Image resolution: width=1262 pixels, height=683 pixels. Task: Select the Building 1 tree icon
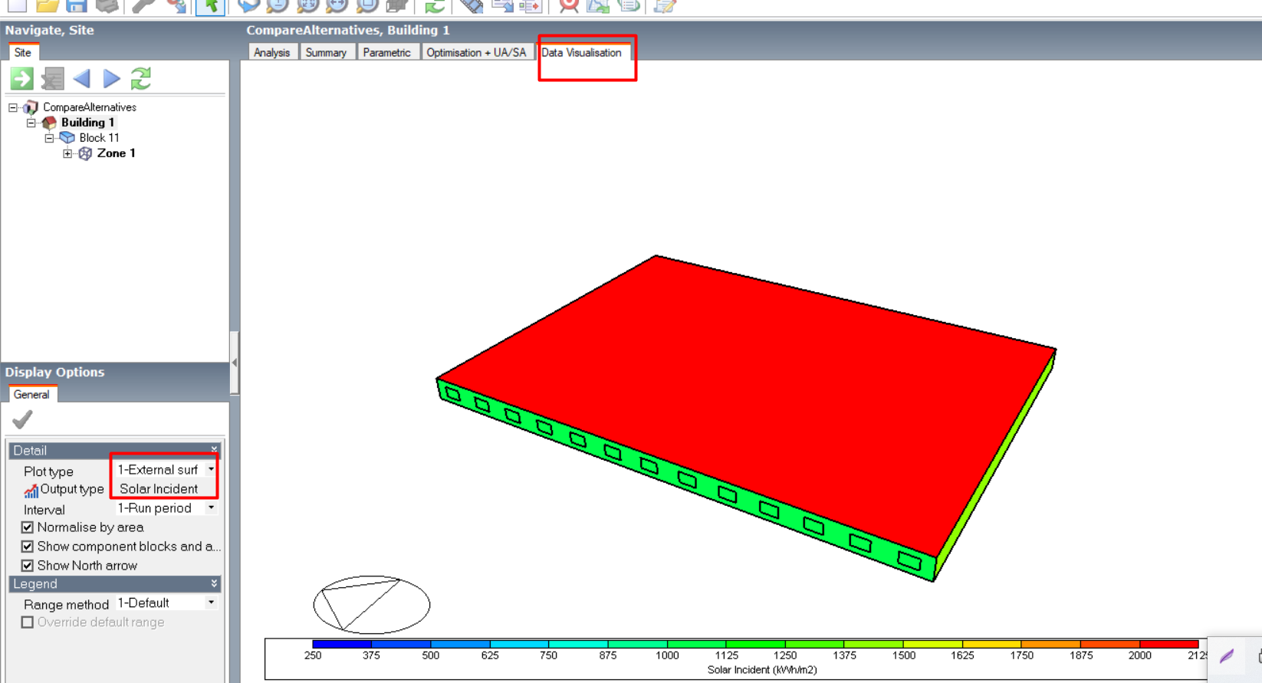point(50,123)
